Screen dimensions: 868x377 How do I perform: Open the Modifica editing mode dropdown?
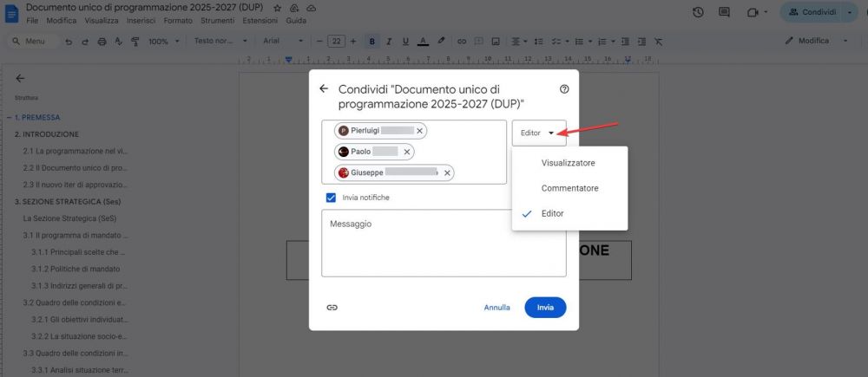(x=816, y=41)
